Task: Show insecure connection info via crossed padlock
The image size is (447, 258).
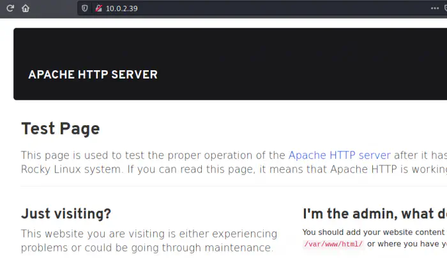Action: [x=98, y=8]
